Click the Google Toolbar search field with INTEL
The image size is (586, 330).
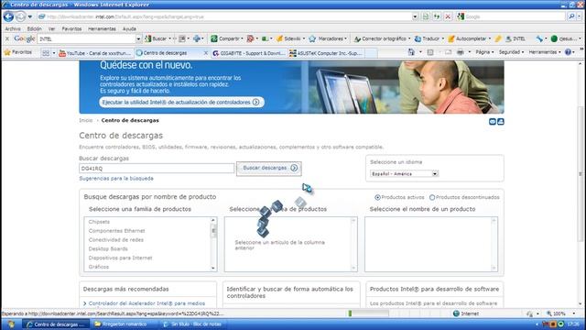(86, 38)
